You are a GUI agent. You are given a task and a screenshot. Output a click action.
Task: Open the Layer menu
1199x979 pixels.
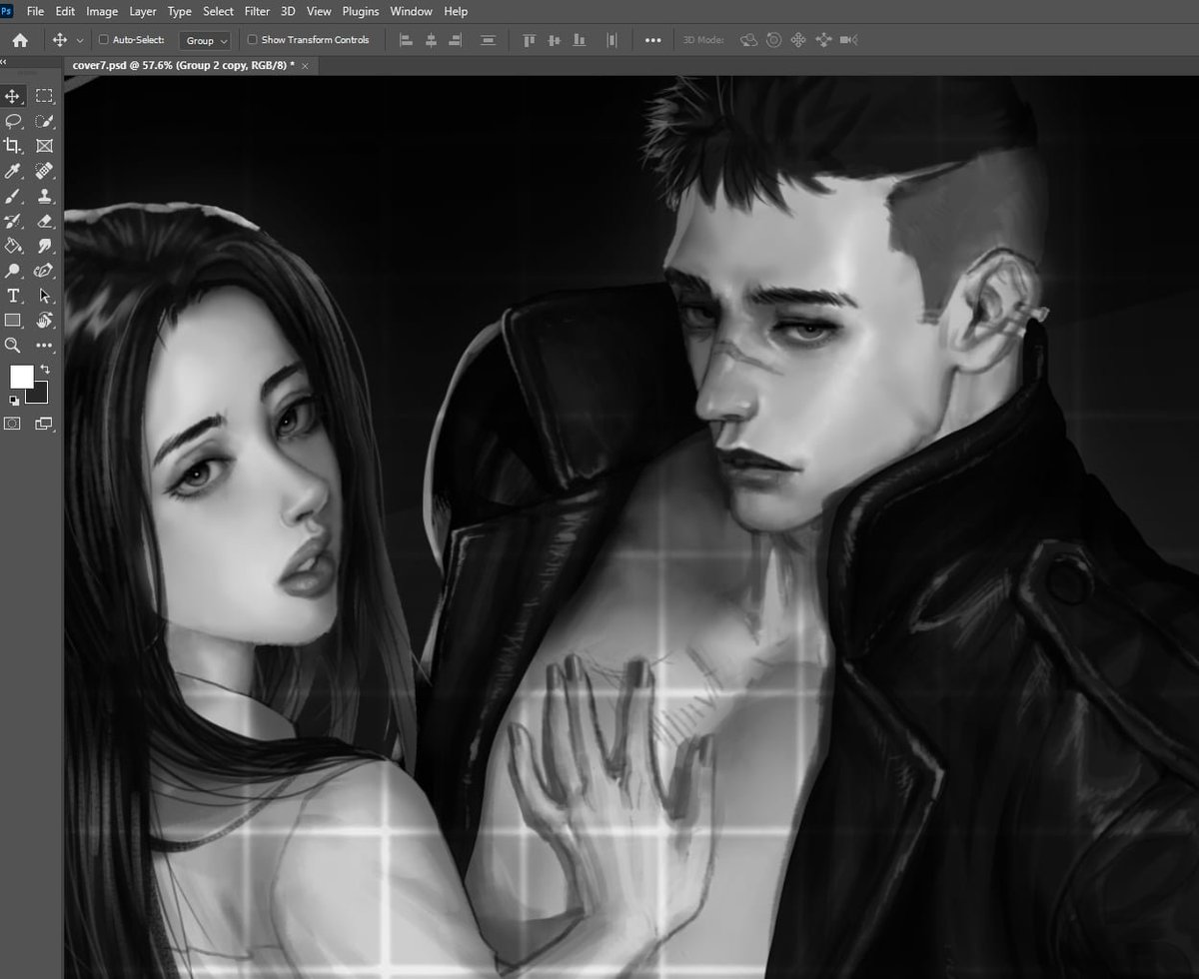click(143, 11)
